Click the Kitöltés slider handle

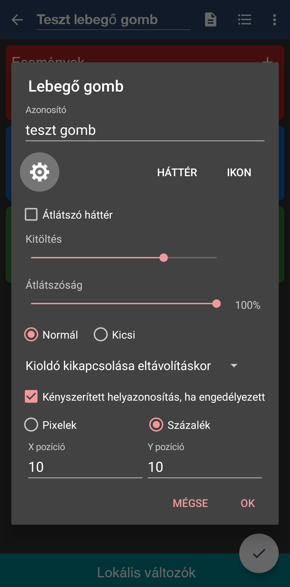point(164,258)
